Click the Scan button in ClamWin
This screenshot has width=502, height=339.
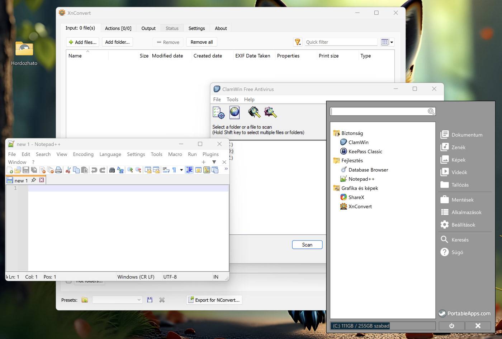[307, 245]
